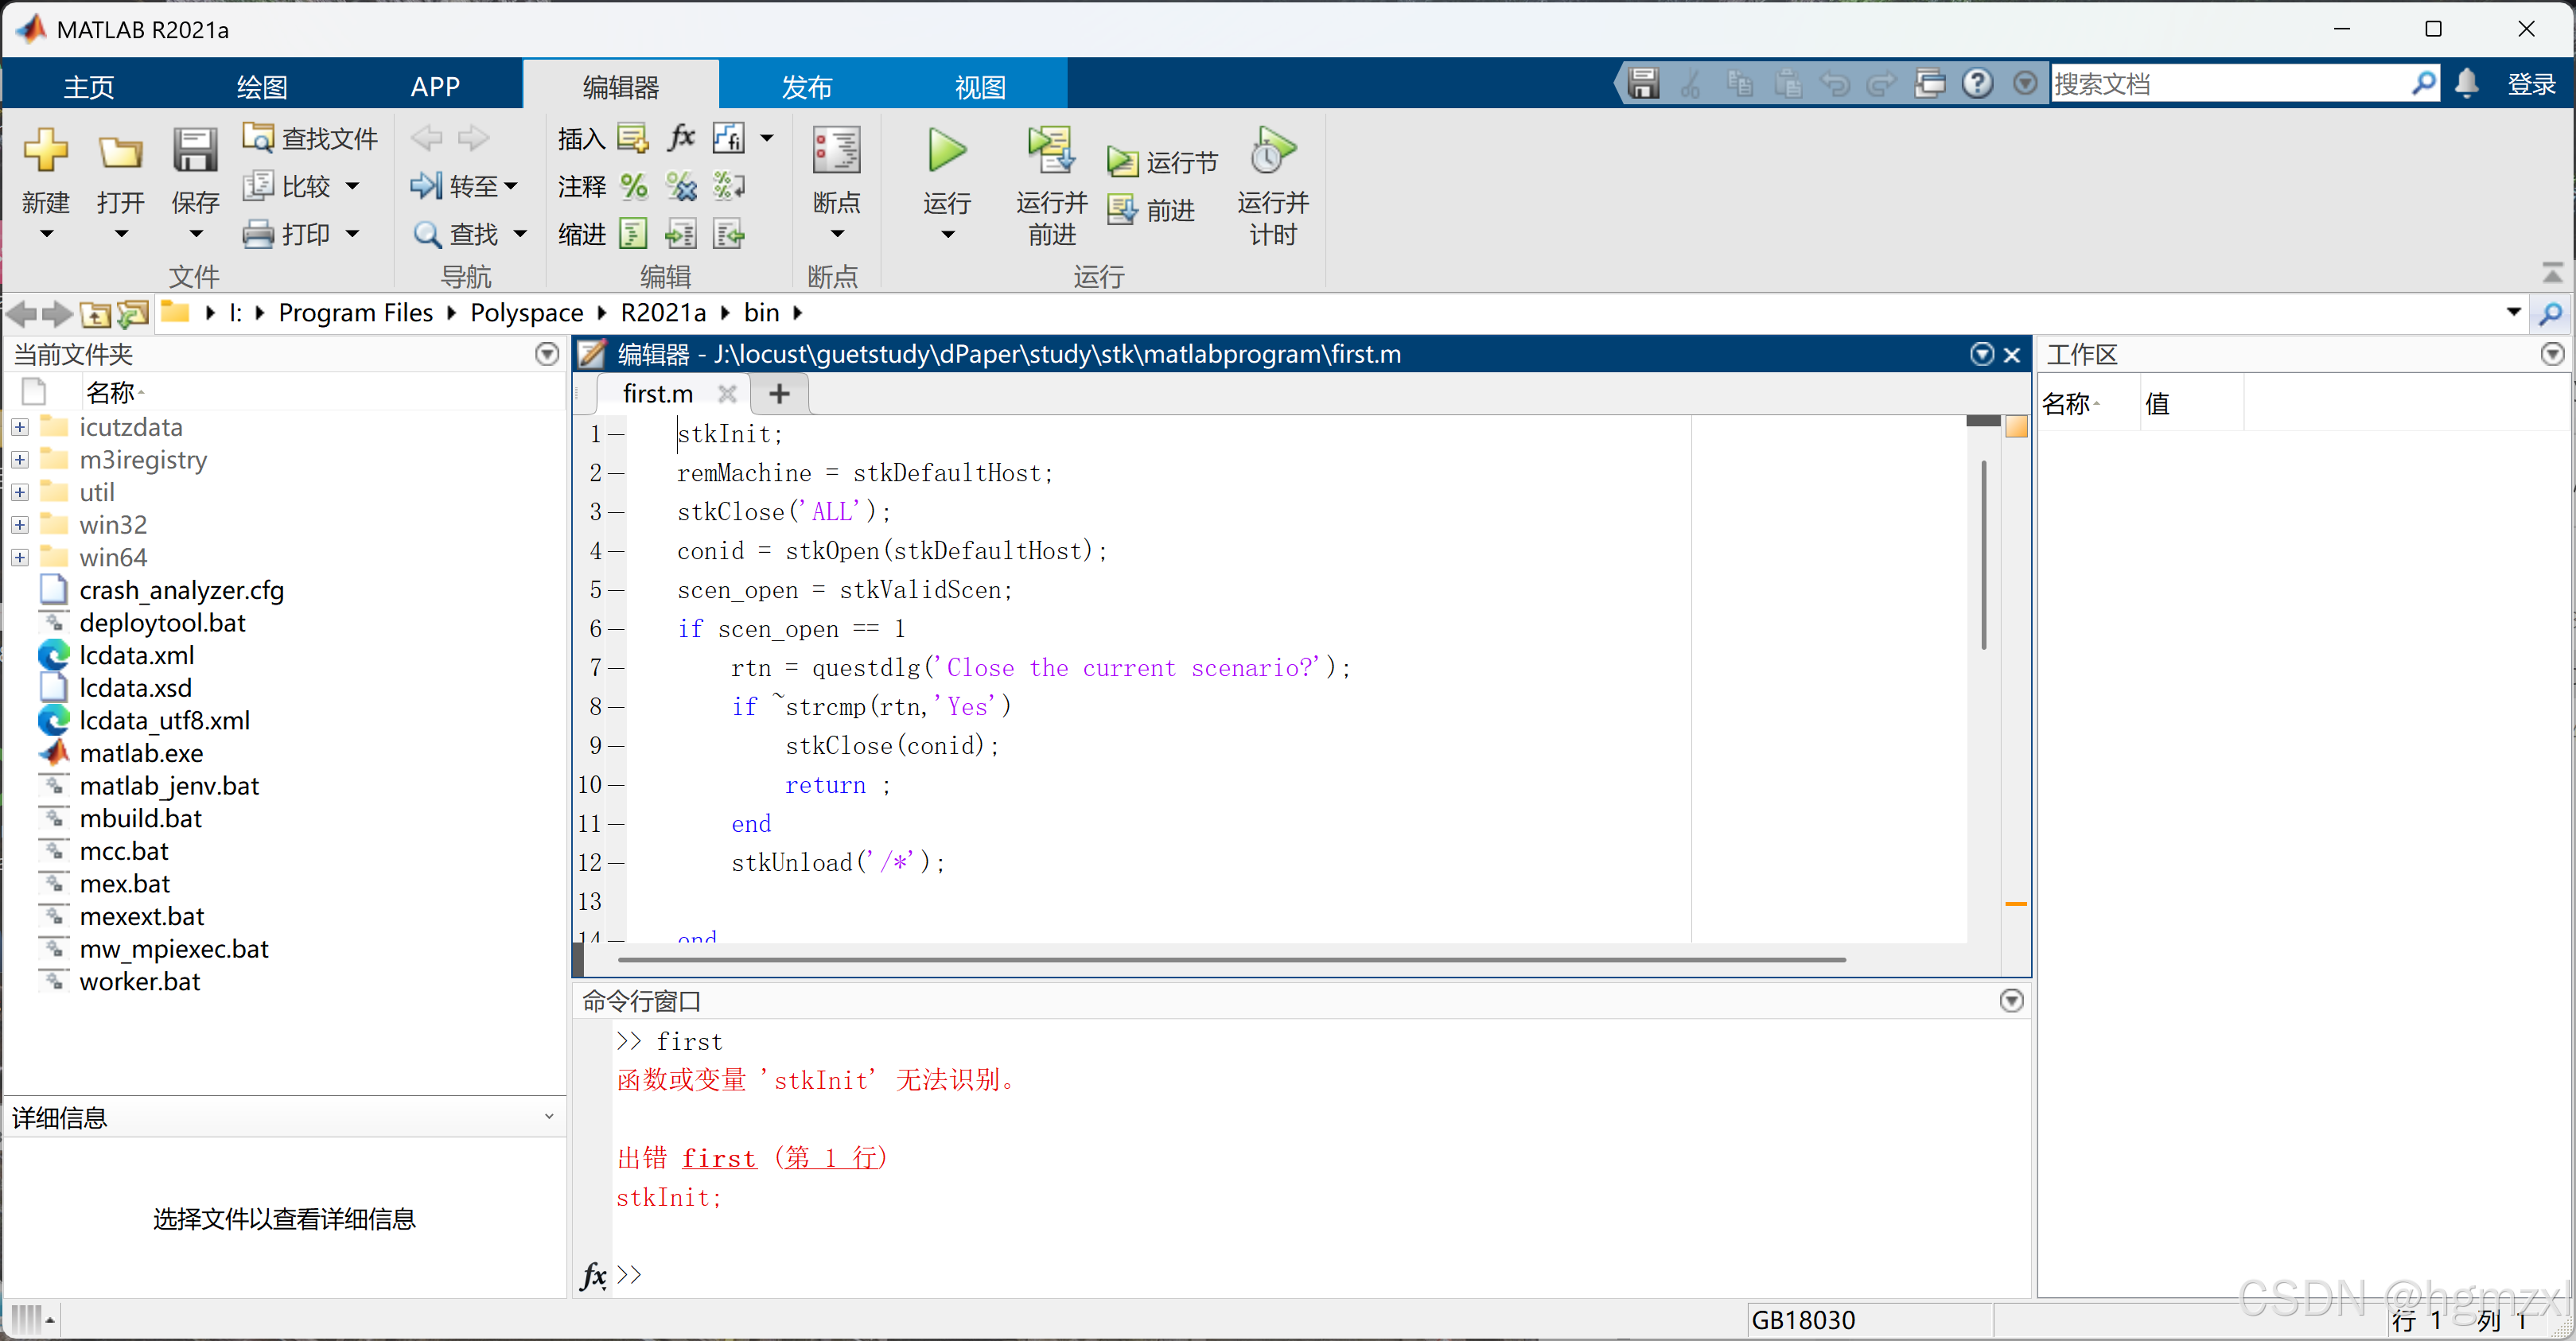Click the Compare (比较) icon
This screenshot has width=2576, height=1341.
[258, 185]
